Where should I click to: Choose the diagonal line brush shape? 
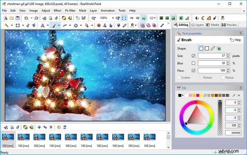(x=213, y=48)
